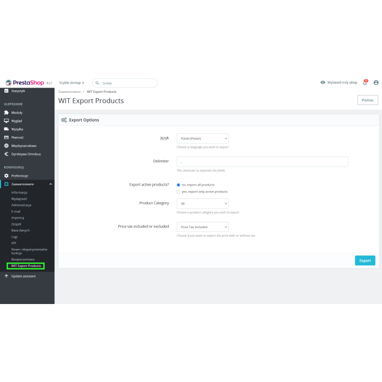Open Moduły in the sidebar
This screenshot has width=382, height=382.
coord(17,112)
